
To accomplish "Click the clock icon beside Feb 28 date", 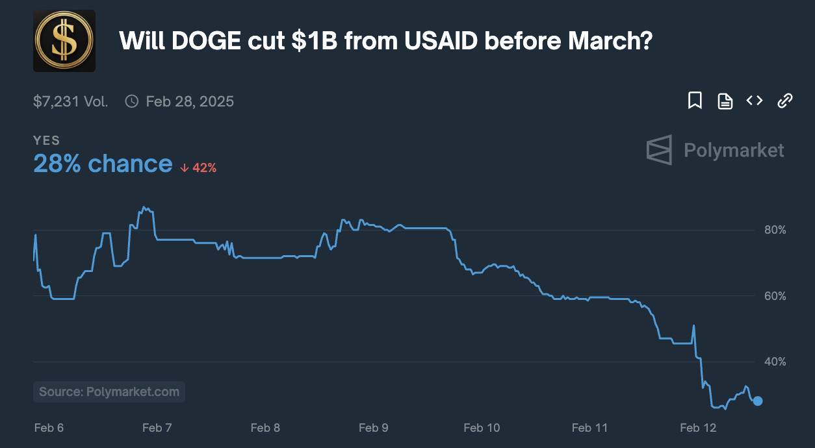I will coord(132,101).
